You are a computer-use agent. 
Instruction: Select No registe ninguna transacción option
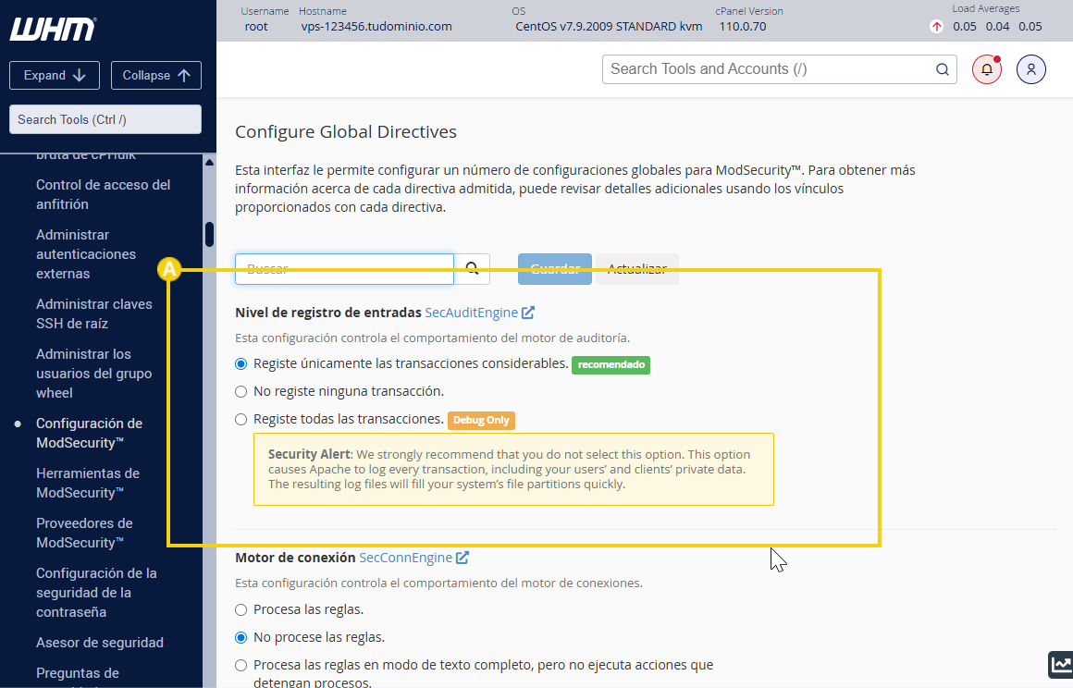pos(240,392)
